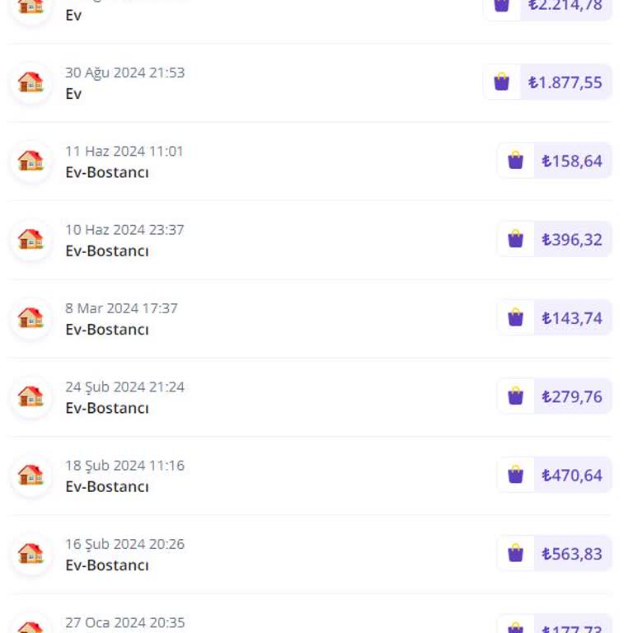Open order dated 27 Oca 2024 20:35

(125, 623)
